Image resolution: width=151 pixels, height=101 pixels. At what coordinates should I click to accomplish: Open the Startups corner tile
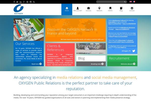coord(91,48)
